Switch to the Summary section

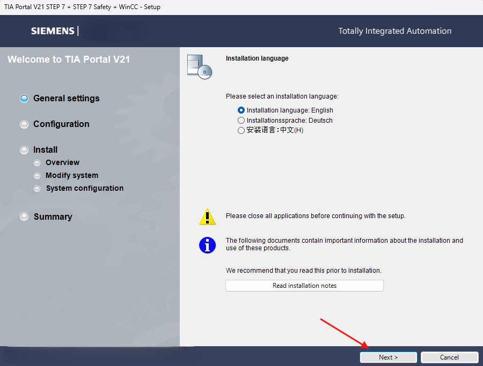[53, 217]
